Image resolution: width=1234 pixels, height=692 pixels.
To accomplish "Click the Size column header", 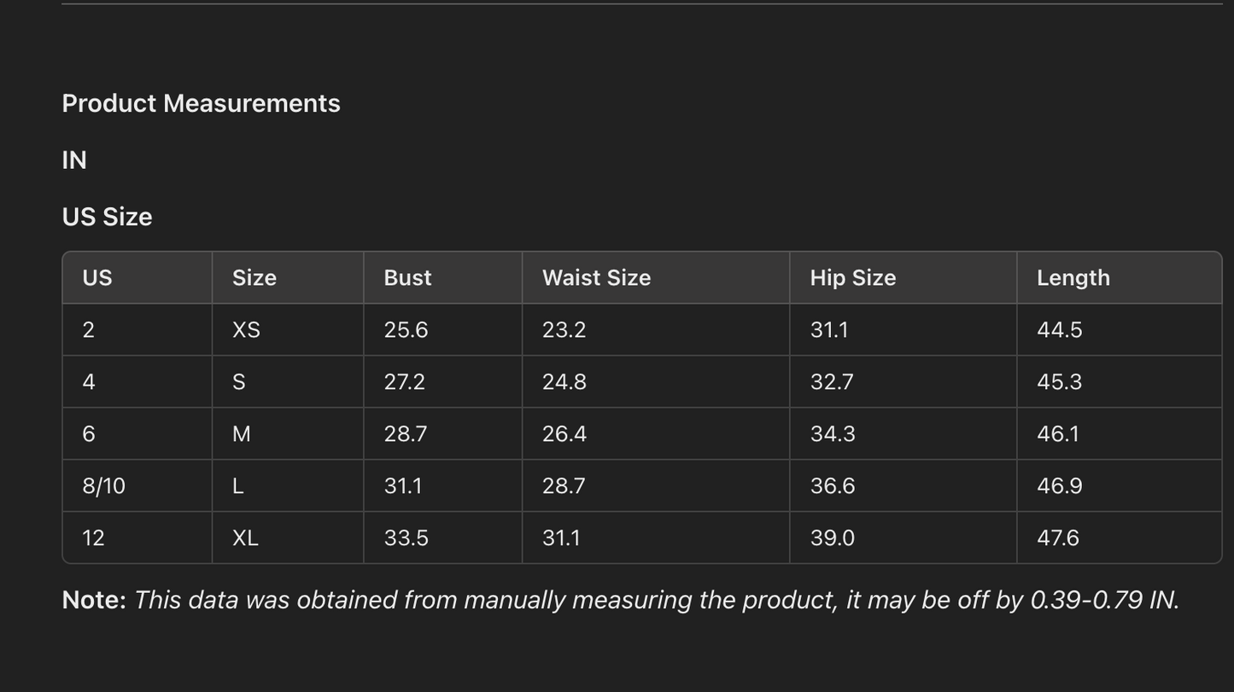I will point(254,278).
